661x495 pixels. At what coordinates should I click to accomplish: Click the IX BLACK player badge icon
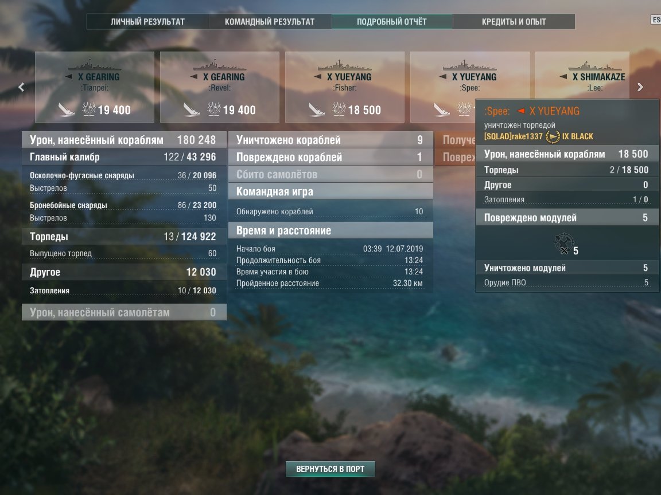(x=552, y=136)
